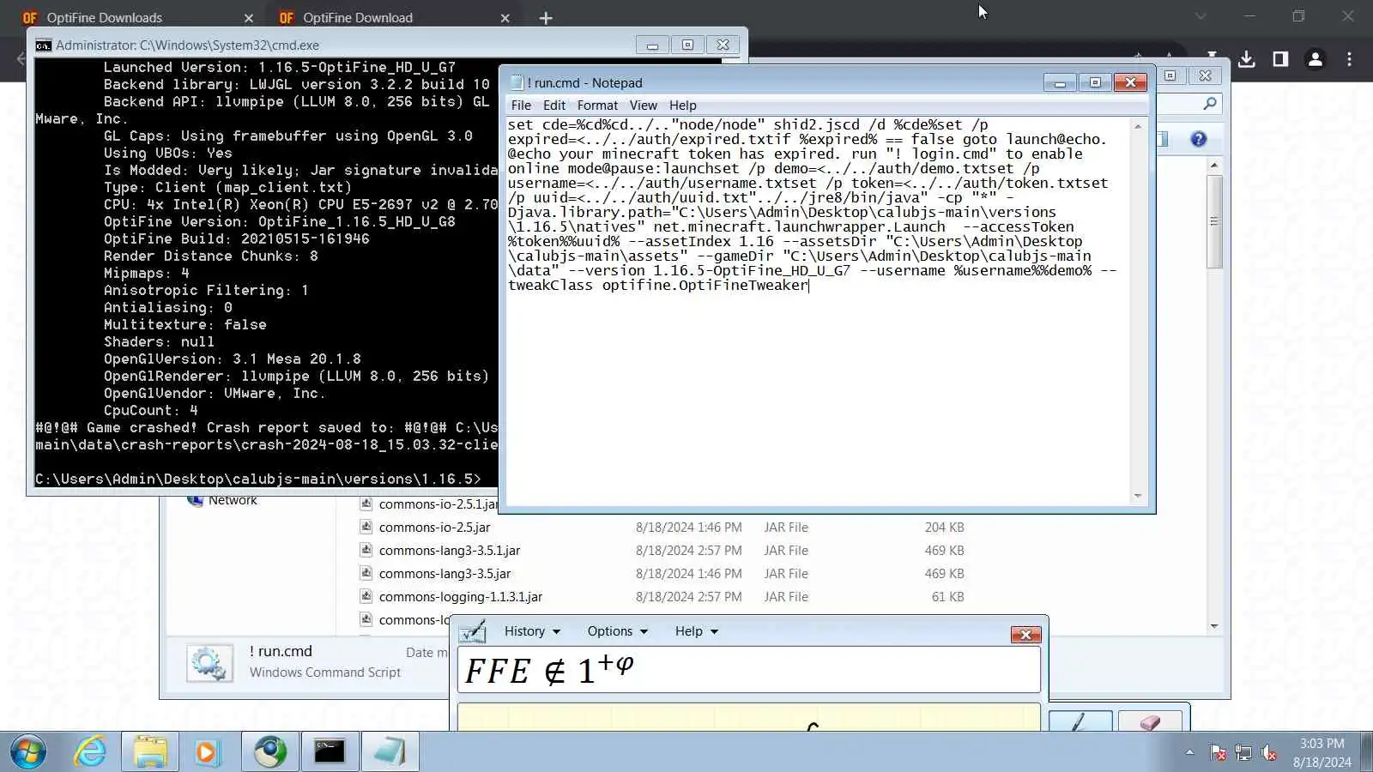Switch to Notepad in taskbar

[390, 752]
